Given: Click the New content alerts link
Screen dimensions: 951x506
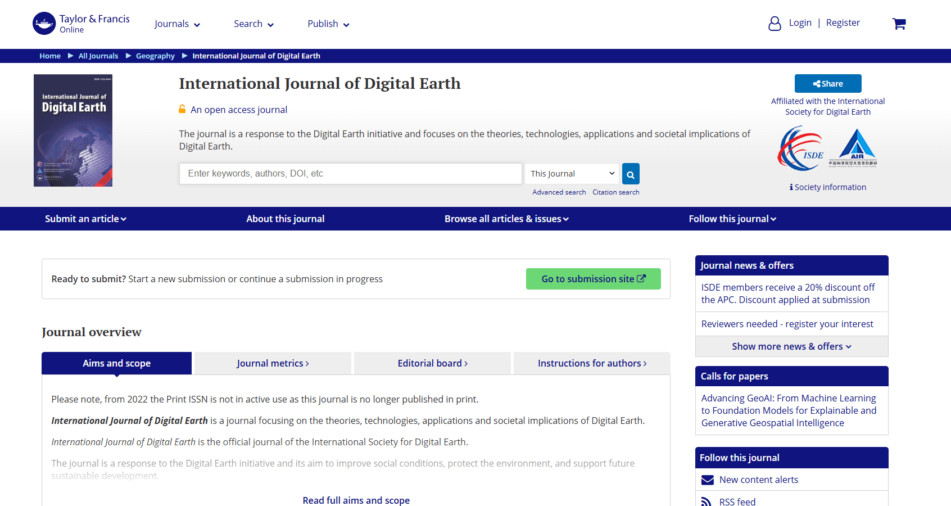Looking at the screenshot, I should click(x=759, y=480).
